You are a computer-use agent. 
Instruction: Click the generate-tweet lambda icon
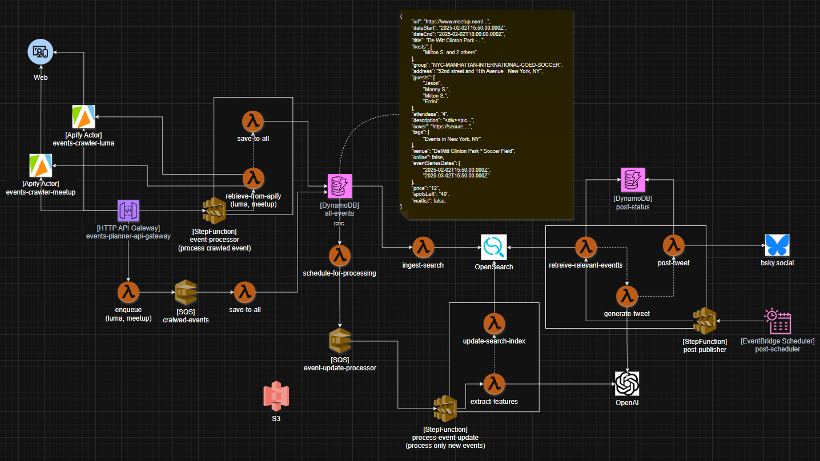click(627, 296)
